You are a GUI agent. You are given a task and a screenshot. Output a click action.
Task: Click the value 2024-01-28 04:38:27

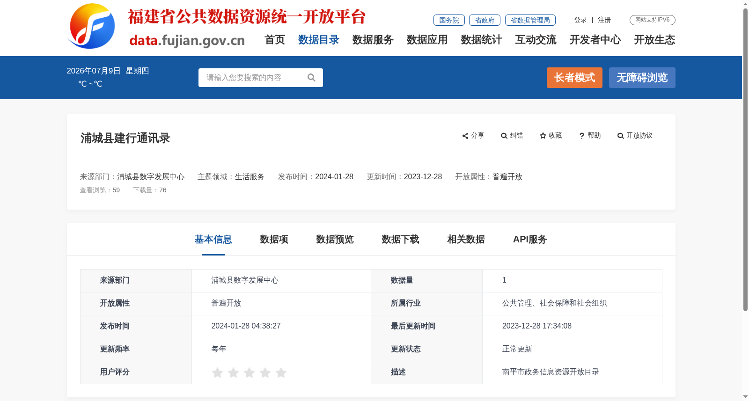(246, 326)
